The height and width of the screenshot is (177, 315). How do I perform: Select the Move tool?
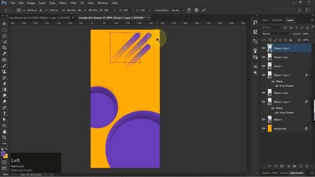point(4,24)
